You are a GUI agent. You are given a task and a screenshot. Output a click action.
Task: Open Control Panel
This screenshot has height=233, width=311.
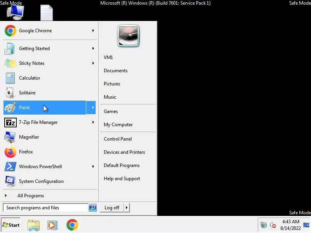[118, 139]
